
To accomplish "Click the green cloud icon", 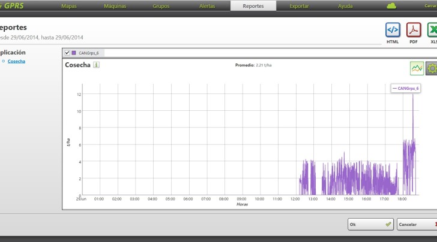I will [392, 6].
